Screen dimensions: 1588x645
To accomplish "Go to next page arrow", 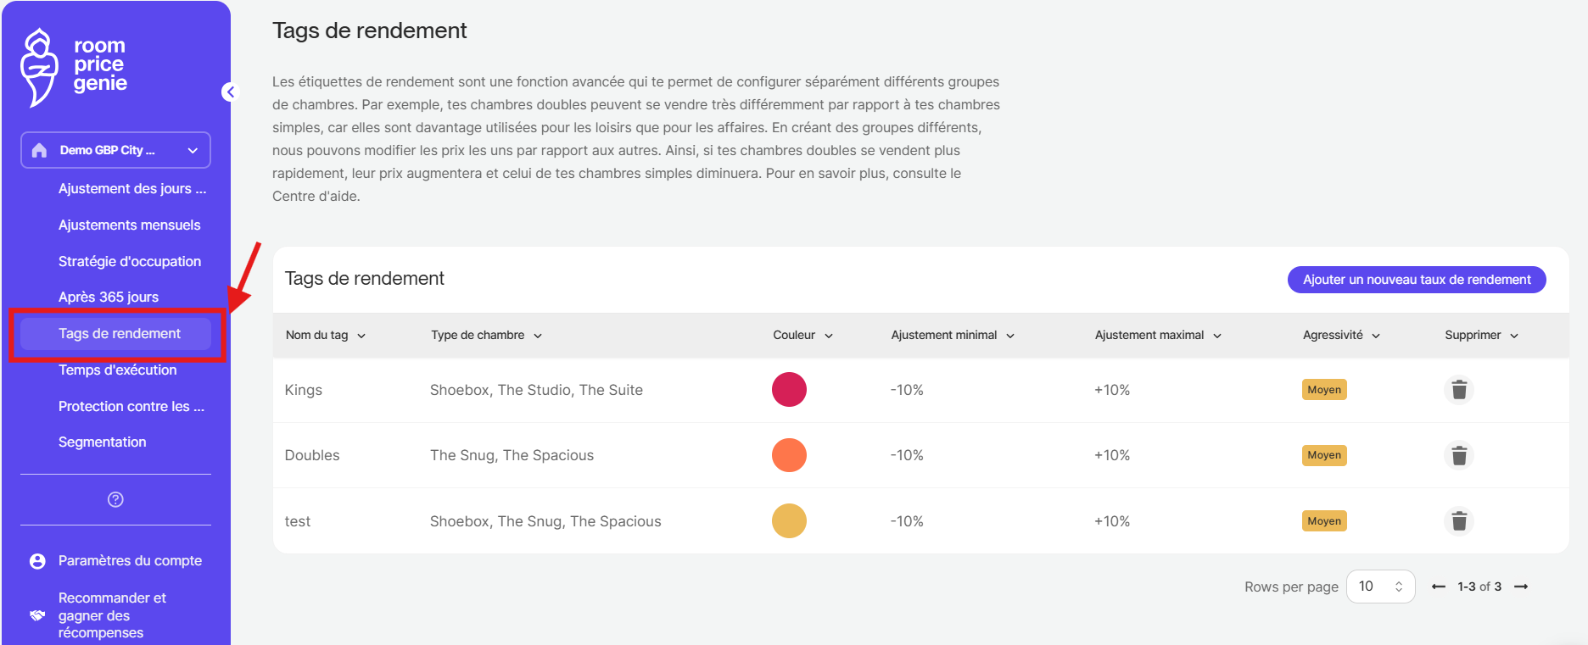I will 1521,587.
